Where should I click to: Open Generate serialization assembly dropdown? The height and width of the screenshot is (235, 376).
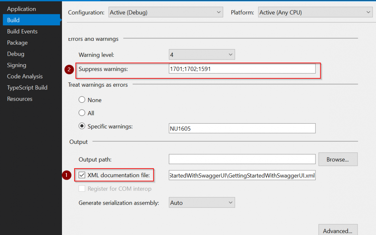point(202,203)
